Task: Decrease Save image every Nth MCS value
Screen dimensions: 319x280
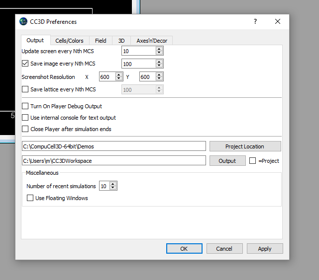Action: [159, 66]
